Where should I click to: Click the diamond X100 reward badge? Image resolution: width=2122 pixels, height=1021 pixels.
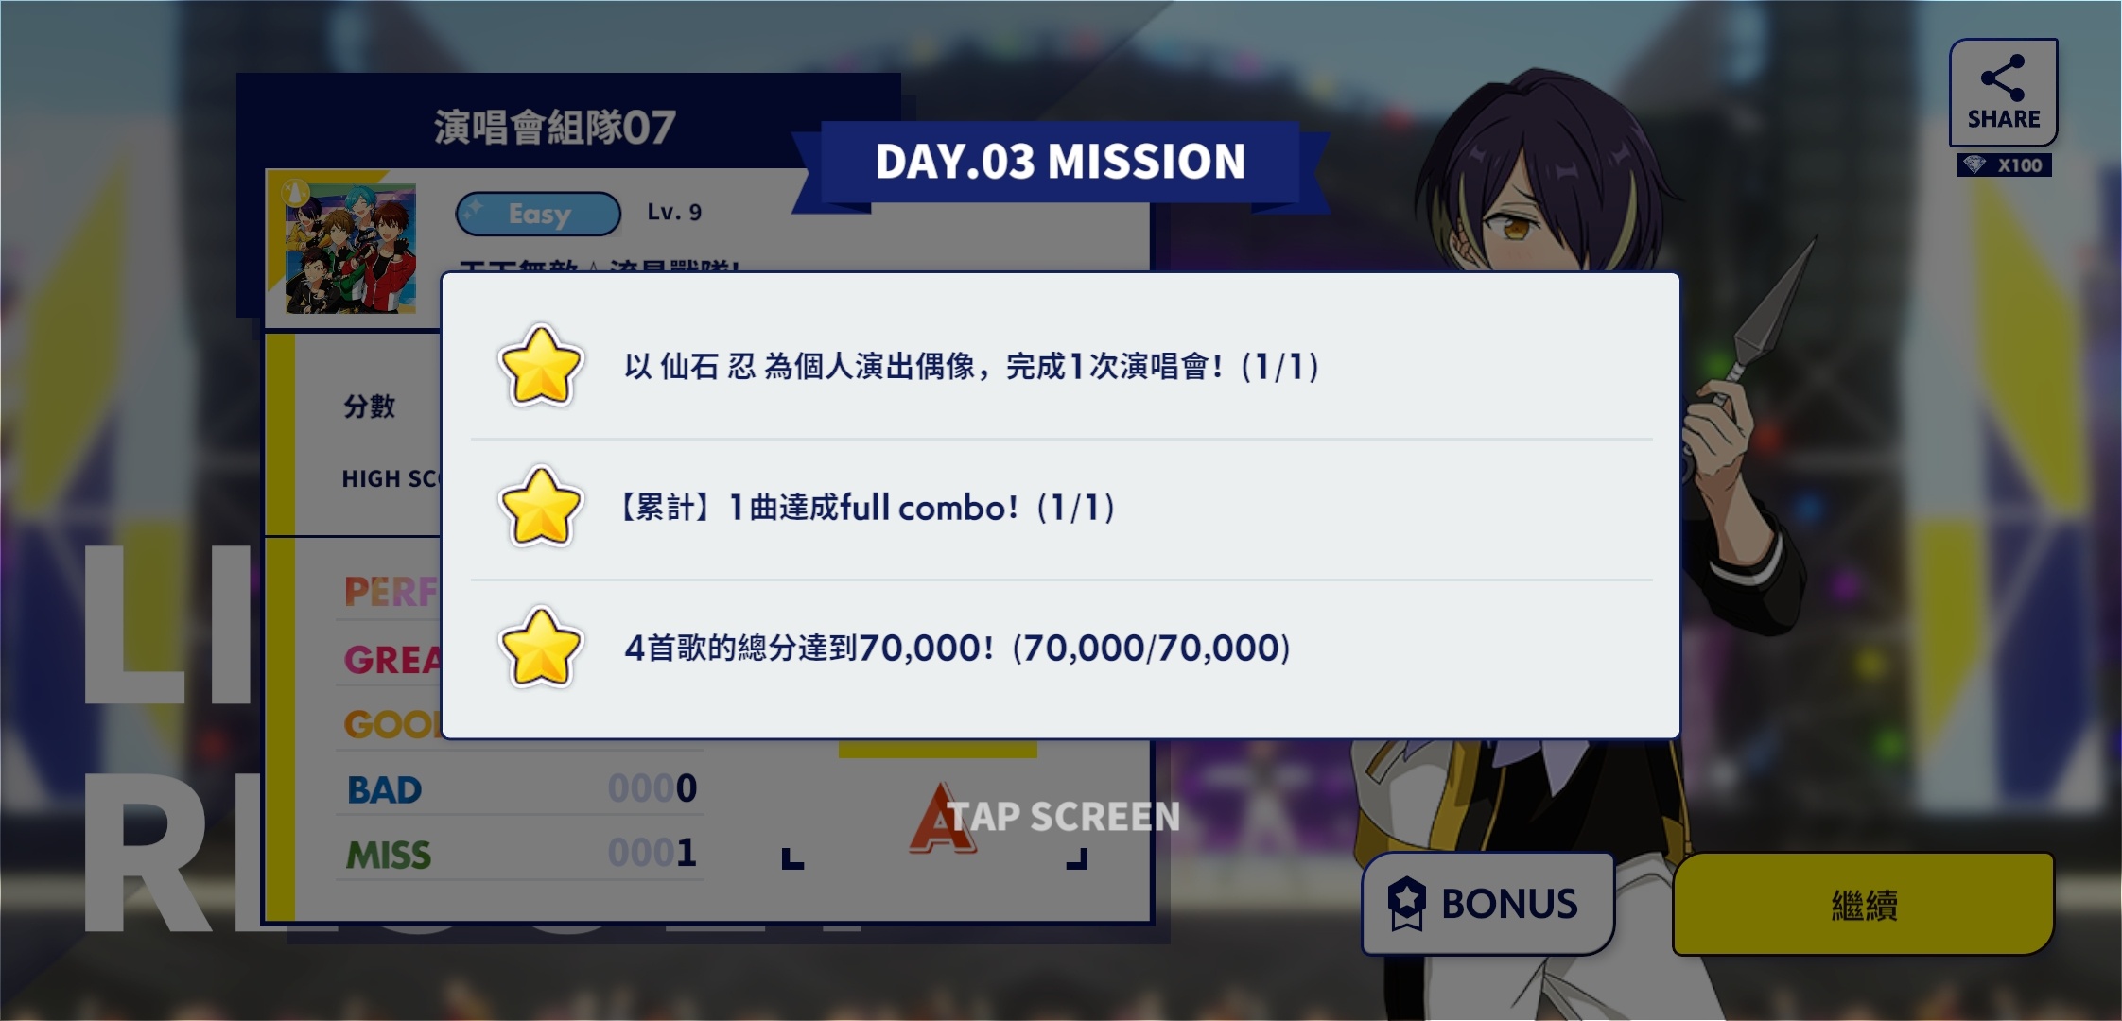(x=2004, y=165)
